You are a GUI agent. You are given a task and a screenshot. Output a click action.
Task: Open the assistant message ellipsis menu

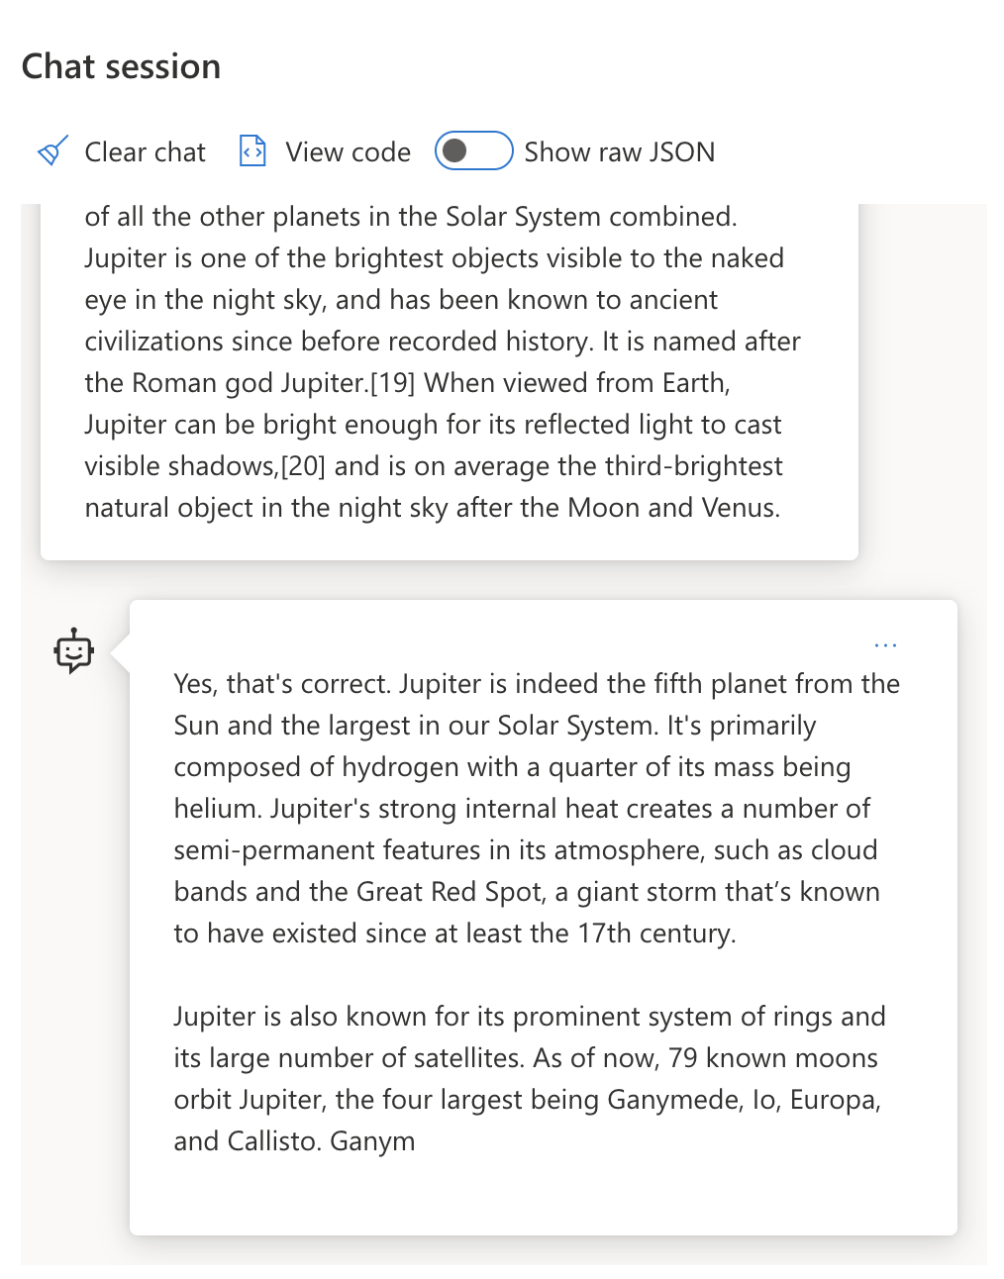[885, 645]
